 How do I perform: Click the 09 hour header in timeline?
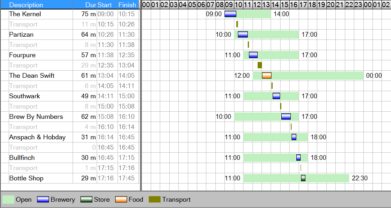coord(229,5)
